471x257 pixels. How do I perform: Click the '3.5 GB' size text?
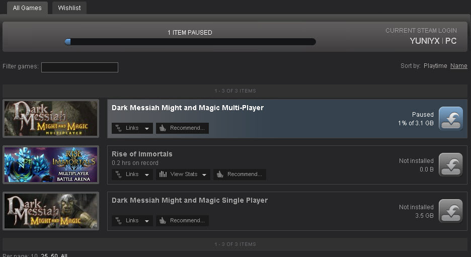point(424,216)
